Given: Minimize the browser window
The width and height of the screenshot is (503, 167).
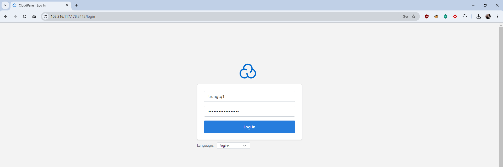Looking at the screenshot, I should (473, 5).
